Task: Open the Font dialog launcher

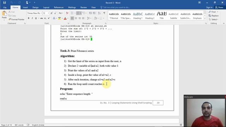Action: click(68, 23)
